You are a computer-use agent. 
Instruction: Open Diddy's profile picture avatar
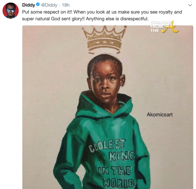(11, 10)
